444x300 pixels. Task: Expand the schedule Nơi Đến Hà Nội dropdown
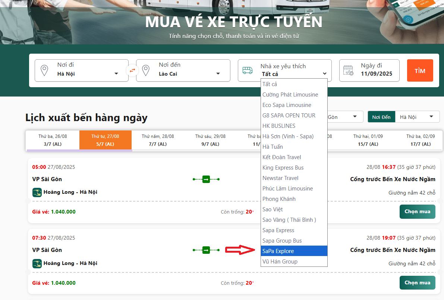click(x=417, y=117)
